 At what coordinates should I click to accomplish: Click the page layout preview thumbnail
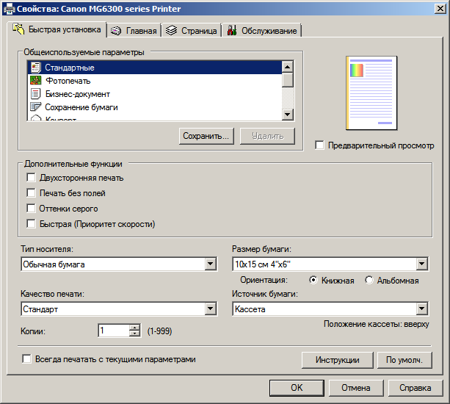click(371, 93)
